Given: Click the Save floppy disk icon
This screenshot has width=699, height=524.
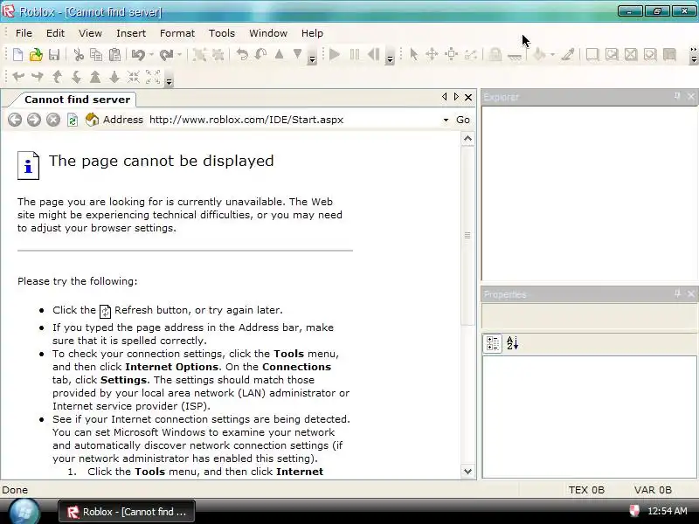Looking at the screenshot, I should 54,55.
